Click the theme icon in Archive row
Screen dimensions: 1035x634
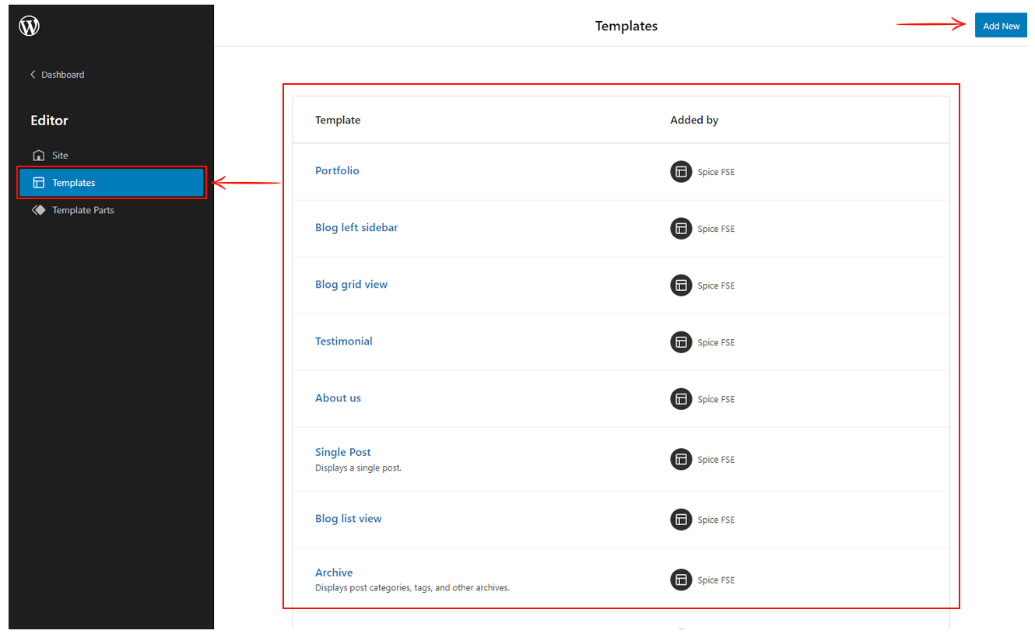point(681,580)
